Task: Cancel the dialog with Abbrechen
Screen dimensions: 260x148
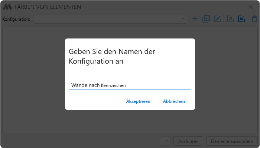Action: click(x=174, y=101)
